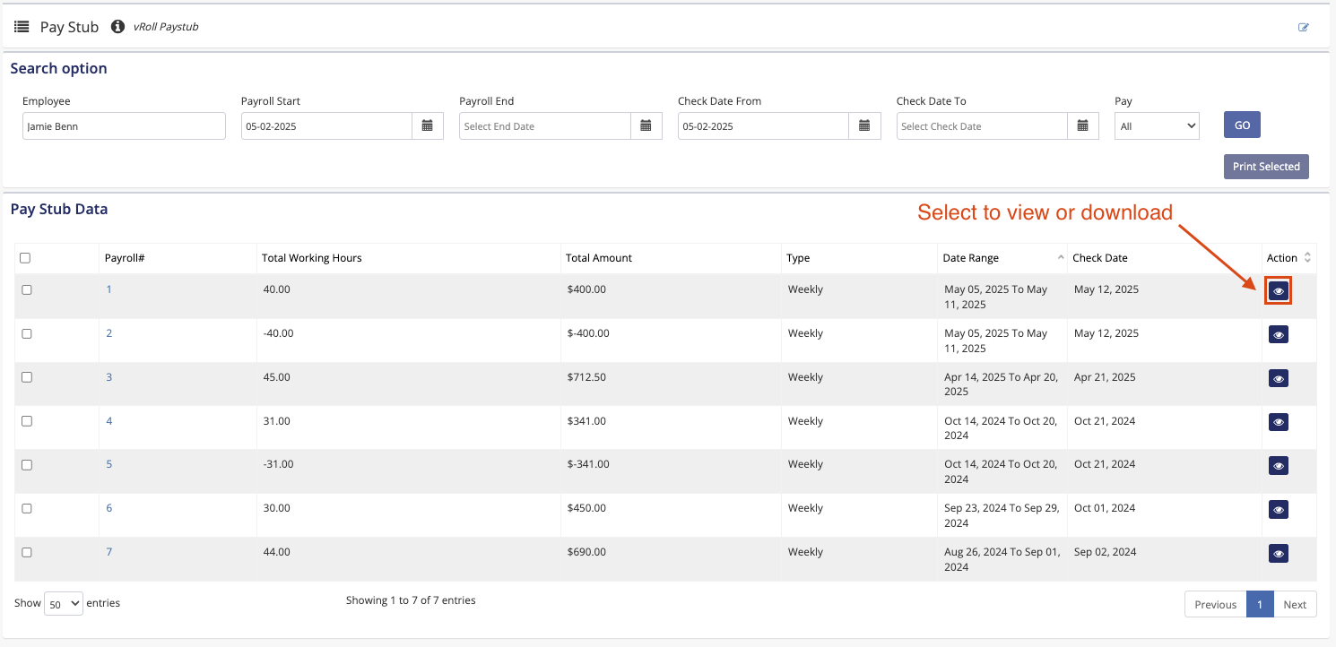This screenshot has height=647, width=1336.
Task: View pay stub for $712.50 payroll
Action: (1279, 378)
